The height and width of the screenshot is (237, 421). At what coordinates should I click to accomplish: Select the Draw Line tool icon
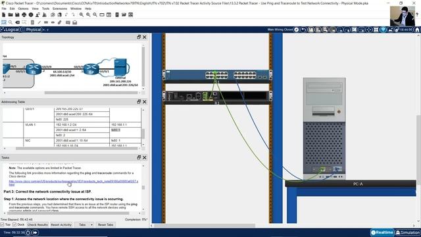tap(39, 22)
